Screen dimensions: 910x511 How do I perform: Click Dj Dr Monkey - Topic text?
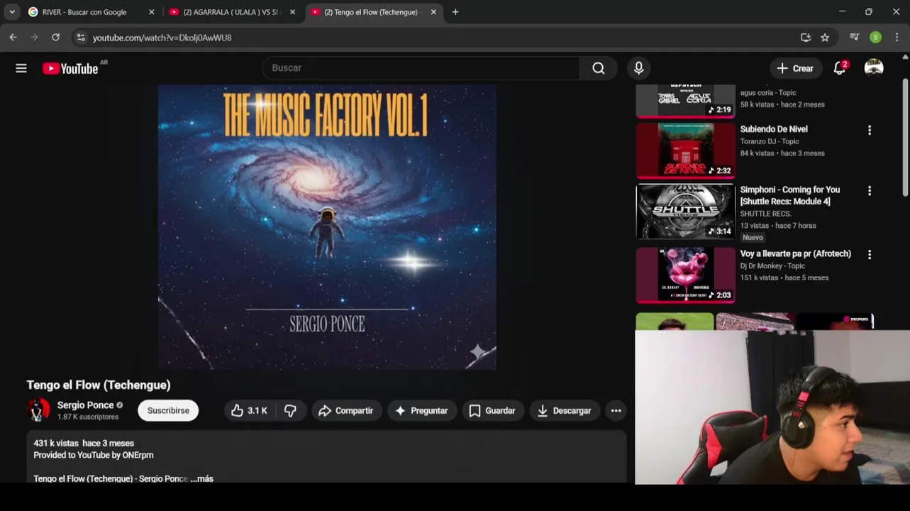(x=772, y=265)
